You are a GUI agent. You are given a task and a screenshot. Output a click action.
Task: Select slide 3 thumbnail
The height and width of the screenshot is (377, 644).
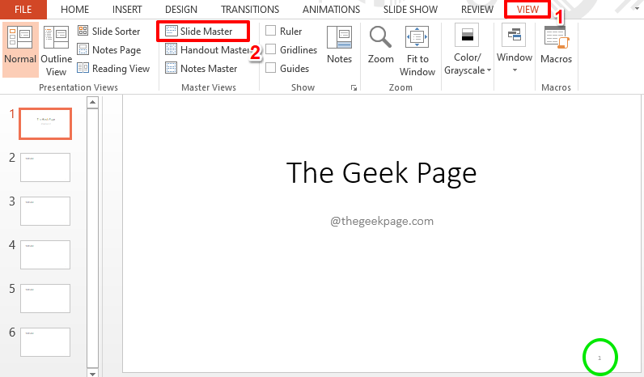45,210
